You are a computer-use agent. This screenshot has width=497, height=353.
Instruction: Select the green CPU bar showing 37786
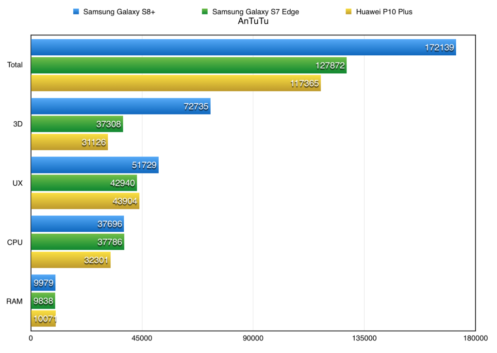click(x=78, y=242)
